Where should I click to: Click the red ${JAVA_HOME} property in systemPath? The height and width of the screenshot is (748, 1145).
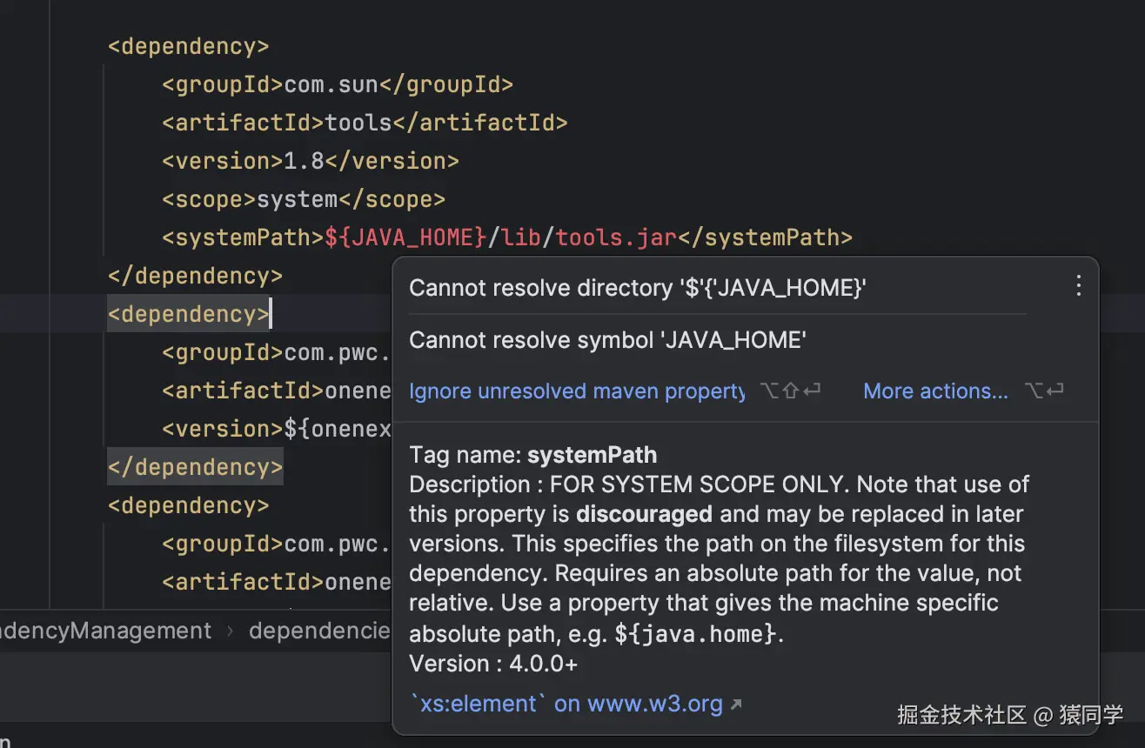[x=405, y=237]
